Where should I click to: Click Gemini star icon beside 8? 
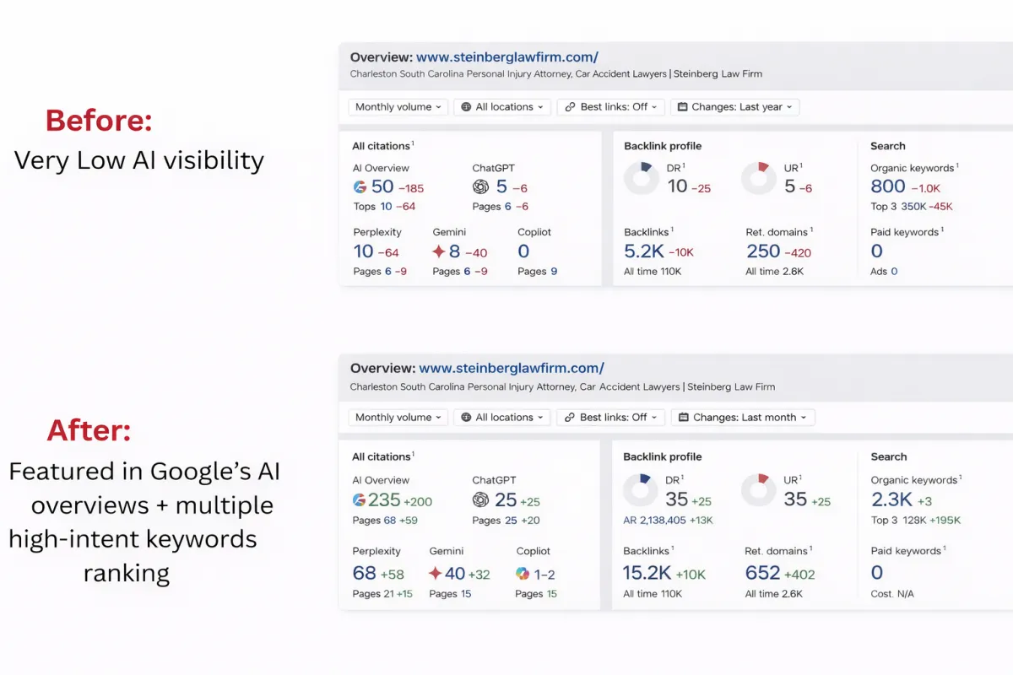coord(439,251)
